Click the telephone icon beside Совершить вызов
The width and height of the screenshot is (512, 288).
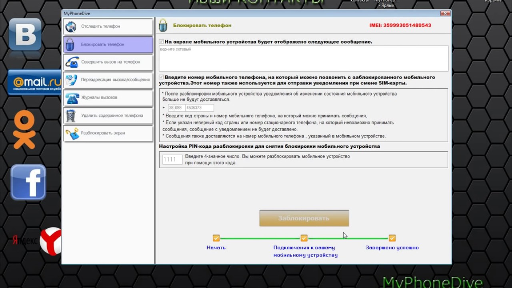click(x=72, y=62)
